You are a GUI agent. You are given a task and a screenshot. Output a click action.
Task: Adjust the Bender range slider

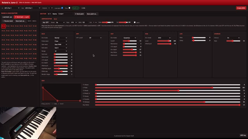pos(61,75)
